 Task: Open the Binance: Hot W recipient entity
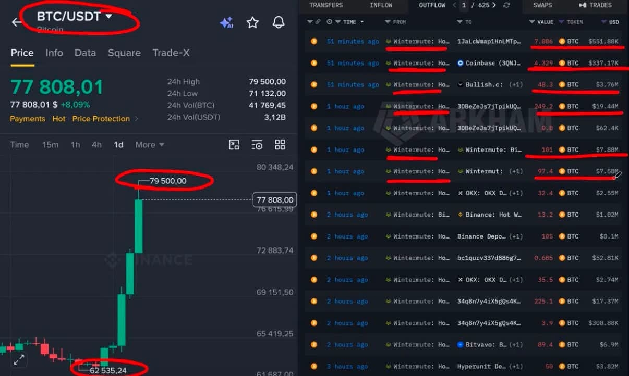[489, 215]
